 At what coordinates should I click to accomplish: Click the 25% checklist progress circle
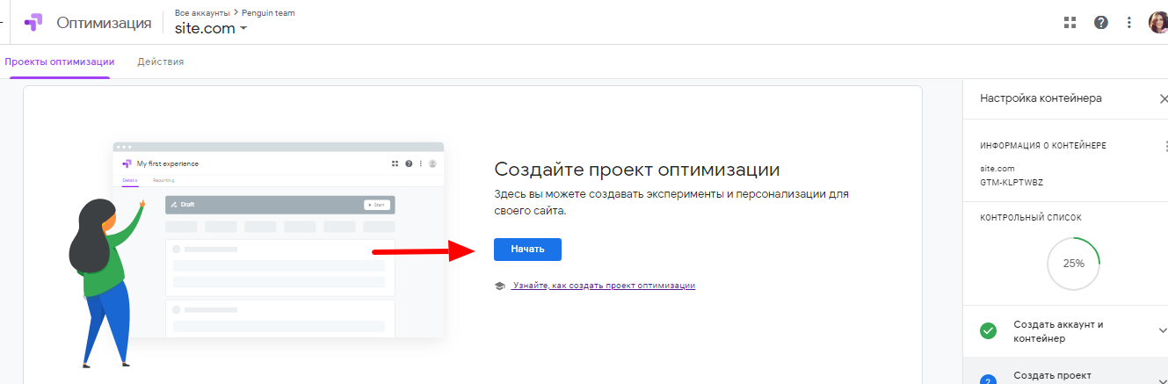[1073, 263]
